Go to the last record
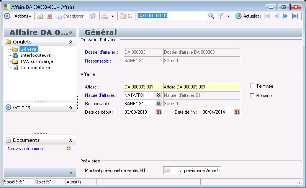The image size is (306, 188). point(295,16)
